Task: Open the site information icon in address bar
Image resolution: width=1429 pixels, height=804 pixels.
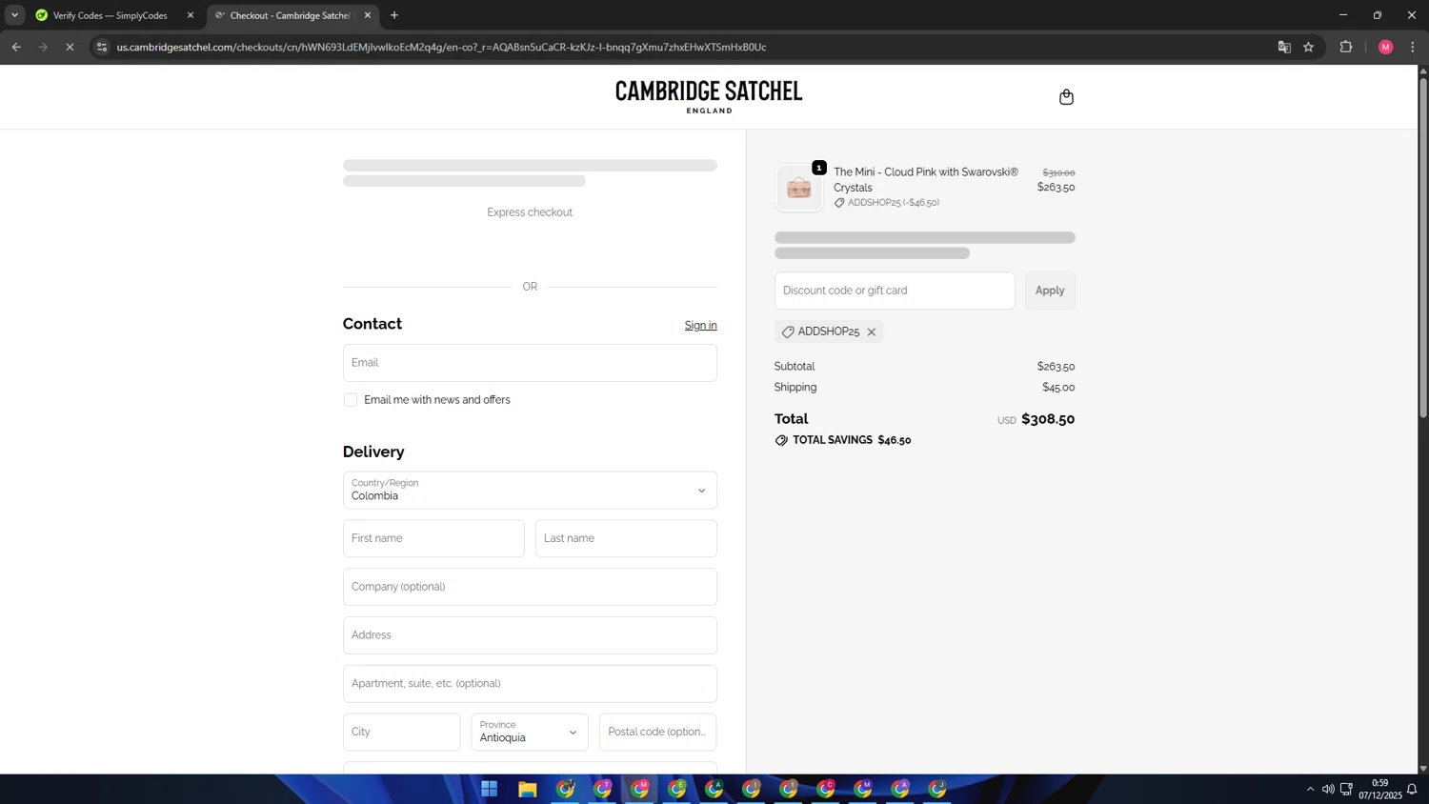Action: [x=102, y=47]
